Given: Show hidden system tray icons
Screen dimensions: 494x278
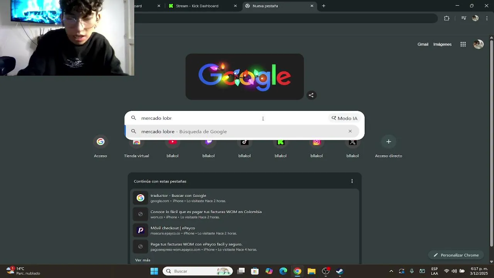Looking at the screenshot, I should click(391, 271).
